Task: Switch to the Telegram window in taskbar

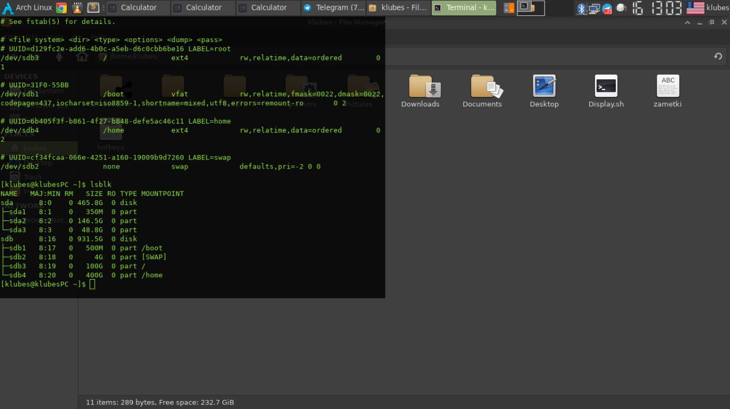Action: click(334, 8)
